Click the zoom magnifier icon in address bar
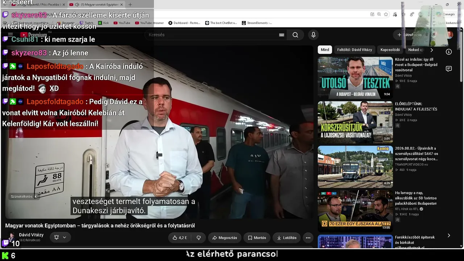Screen dimensions: 464x261 (x=379, y=14)
